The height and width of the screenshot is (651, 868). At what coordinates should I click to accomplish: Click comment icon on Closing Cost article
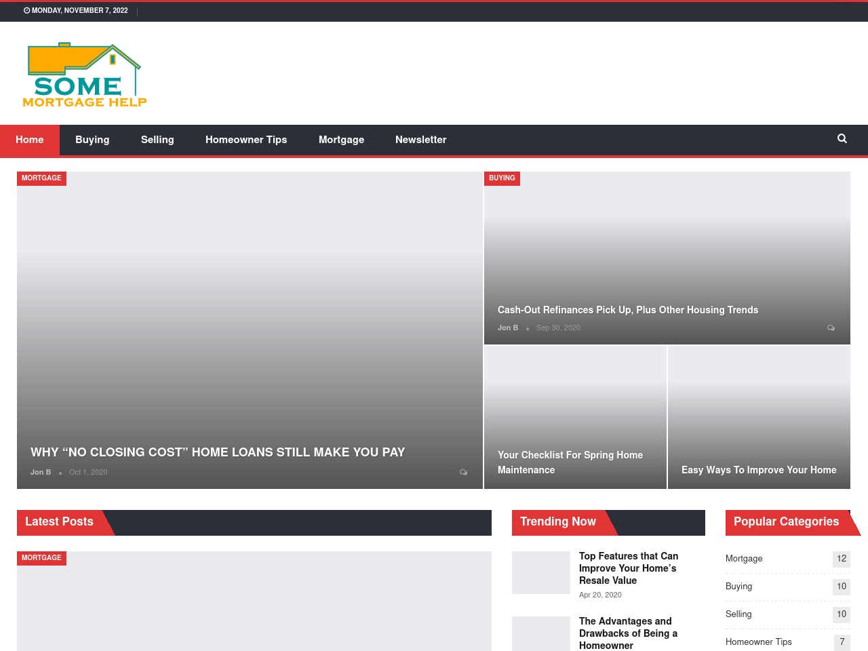point(464,472)
